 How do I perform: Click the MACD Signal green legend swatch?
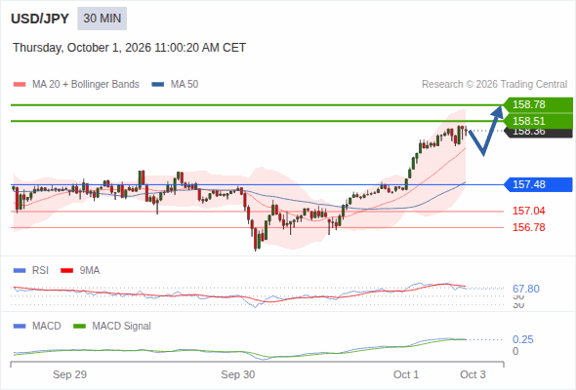pyautogui.click(x=79, y=327)
